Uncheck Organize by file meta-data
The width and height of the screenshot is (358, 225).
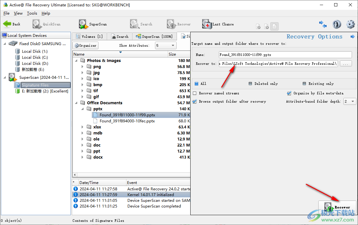tap(289, 93)
